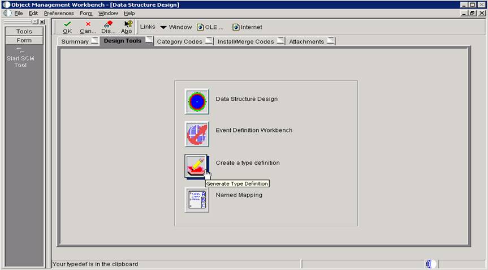This screenshot has height=270, width=488.
Task: Click the 'Your typedef is in the clipboard' status text
Action: pyautogui.click(x=95, y=264)
